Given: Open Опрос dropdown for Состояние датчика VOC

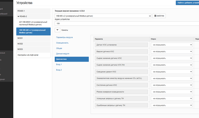Looking at the screenshot, I should pos(172,85).
